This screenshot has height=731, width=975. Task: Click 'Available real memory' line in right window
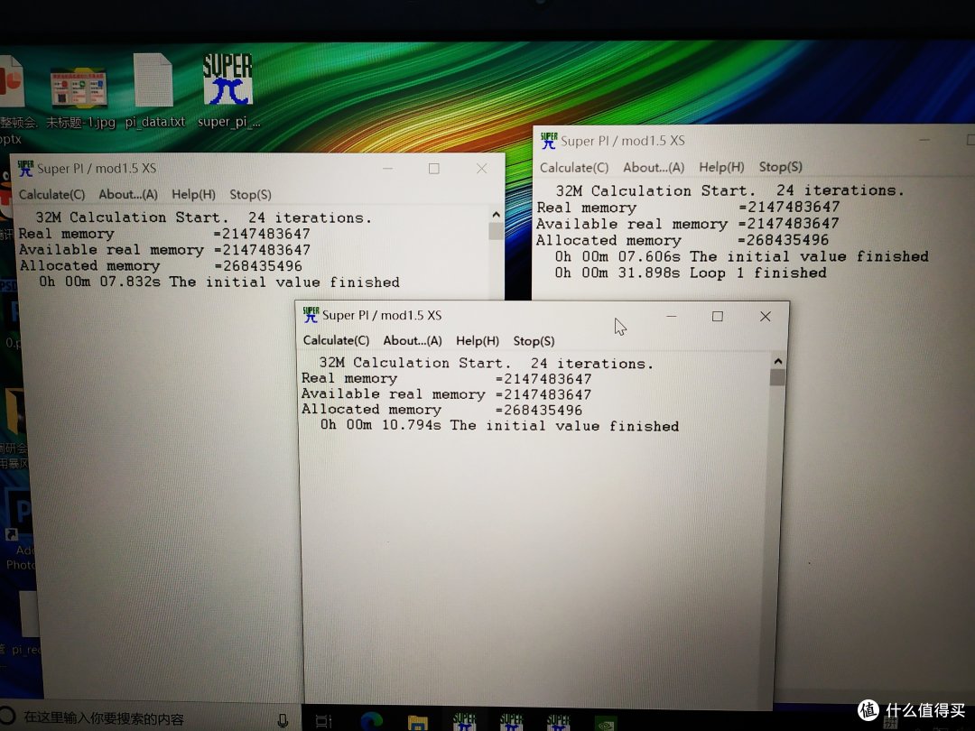click(x=687, y=224)
